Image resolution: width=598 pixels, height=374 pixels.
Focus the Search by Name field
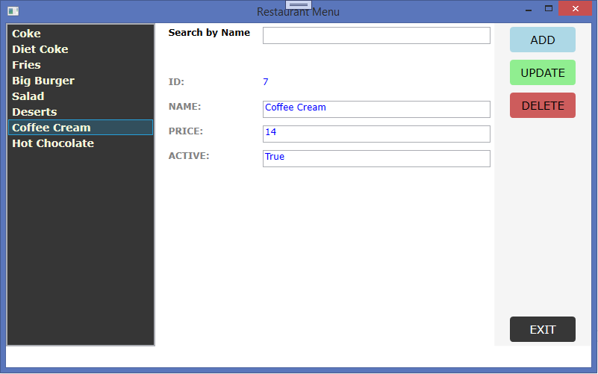point(376,35)
